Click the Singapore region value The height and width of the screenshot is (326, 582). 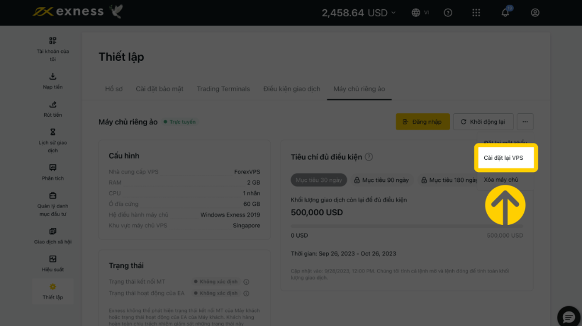pos(246,225)
